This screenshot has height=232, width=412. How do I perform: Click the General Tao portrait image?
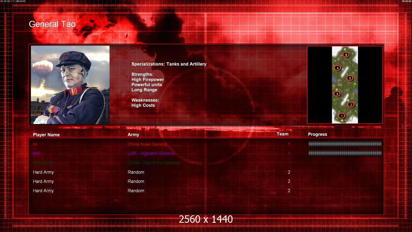(70, 85)
